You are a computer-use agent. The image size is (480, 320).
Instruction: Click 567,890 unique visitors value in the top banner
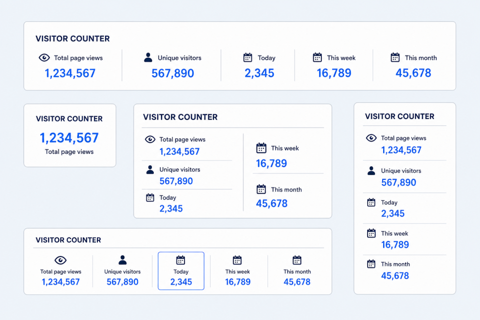point(173,73)
